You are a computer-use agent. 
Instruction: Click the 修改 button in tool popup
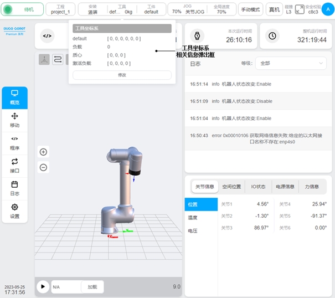coord(122,75)
